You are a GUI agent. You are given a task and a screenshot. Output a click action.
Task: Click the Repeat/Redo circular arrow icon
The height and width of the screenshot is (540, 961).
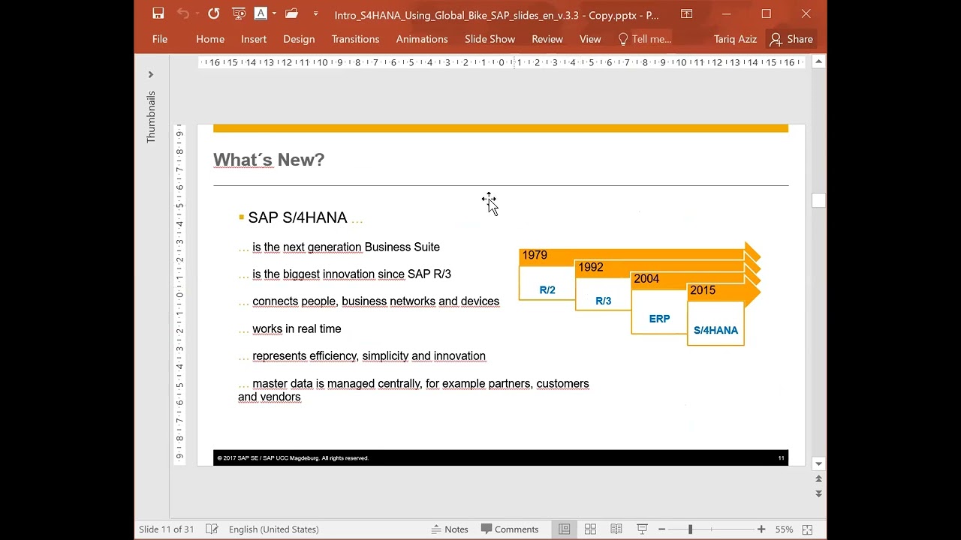[214, 13]
